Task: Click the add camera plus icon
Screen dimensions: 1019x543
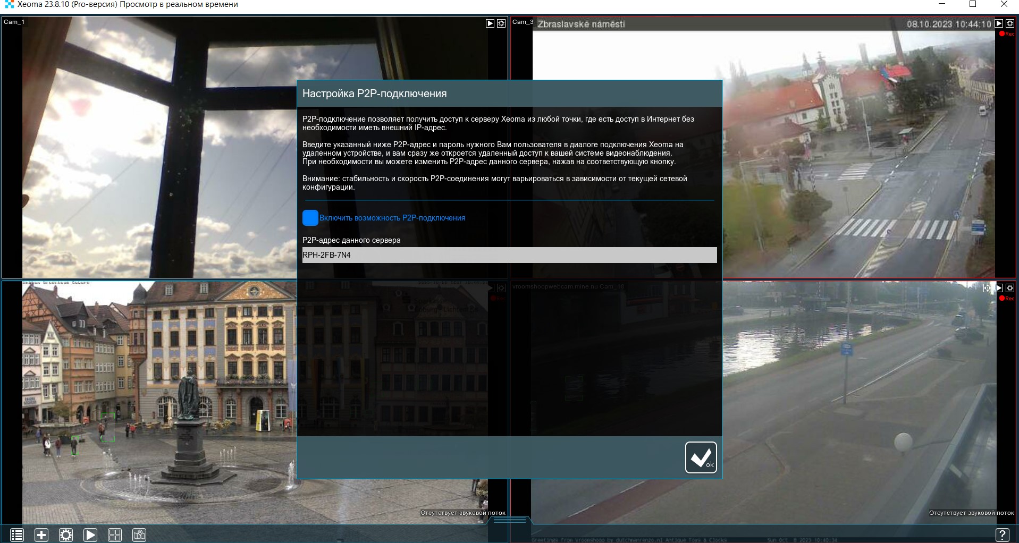Action: click(x=41, y=535)
